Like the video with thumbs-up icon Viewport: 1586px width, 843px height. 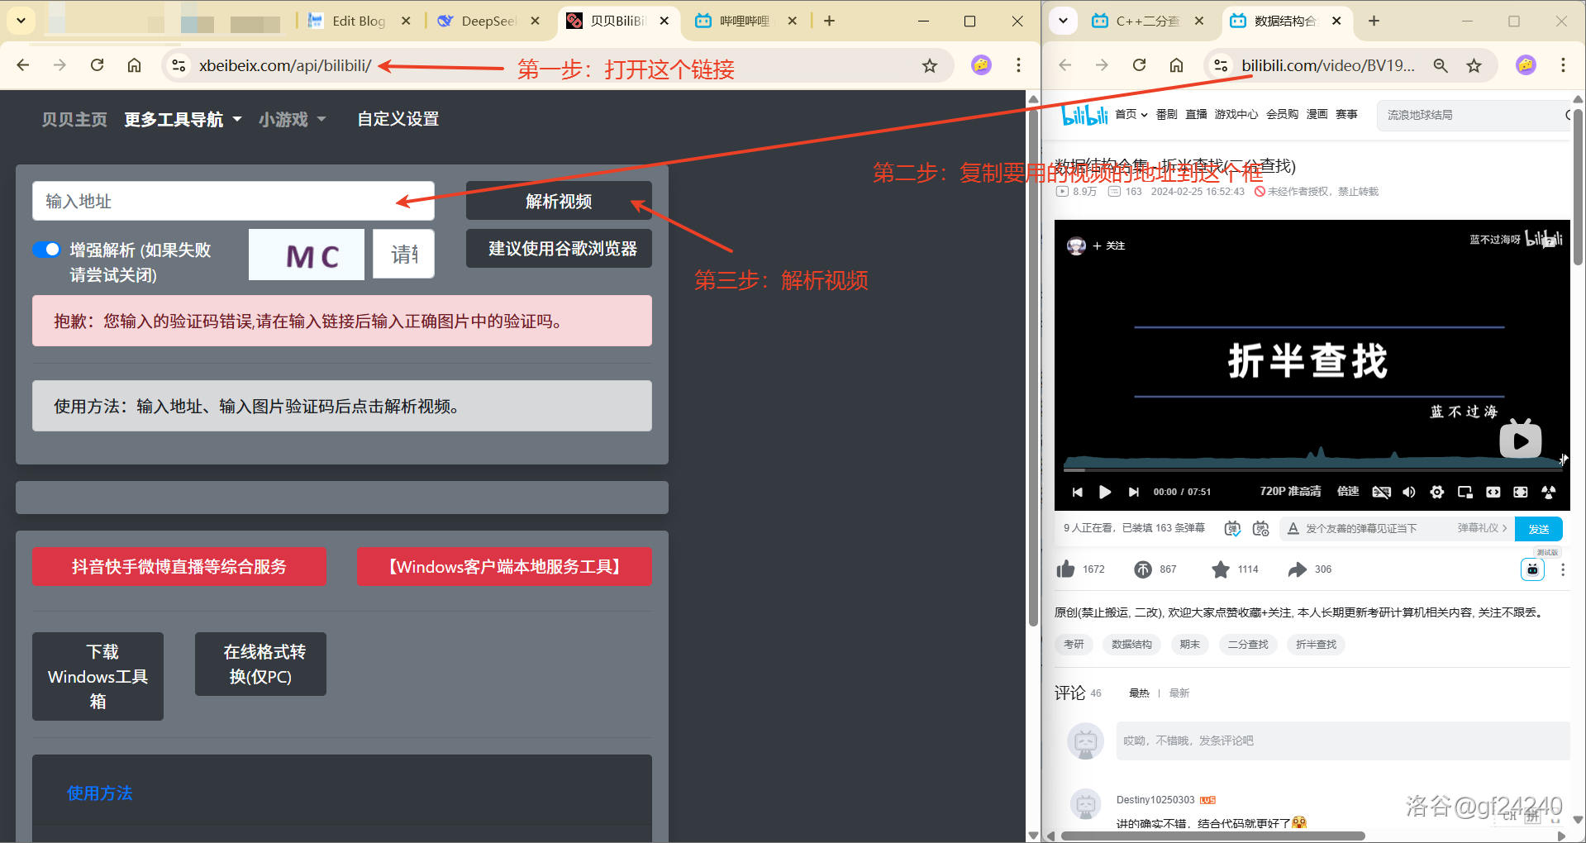tap(1066, 569)
